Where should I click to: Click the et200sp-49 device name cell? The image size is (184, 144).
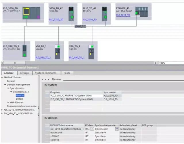[x=67, y=132]
